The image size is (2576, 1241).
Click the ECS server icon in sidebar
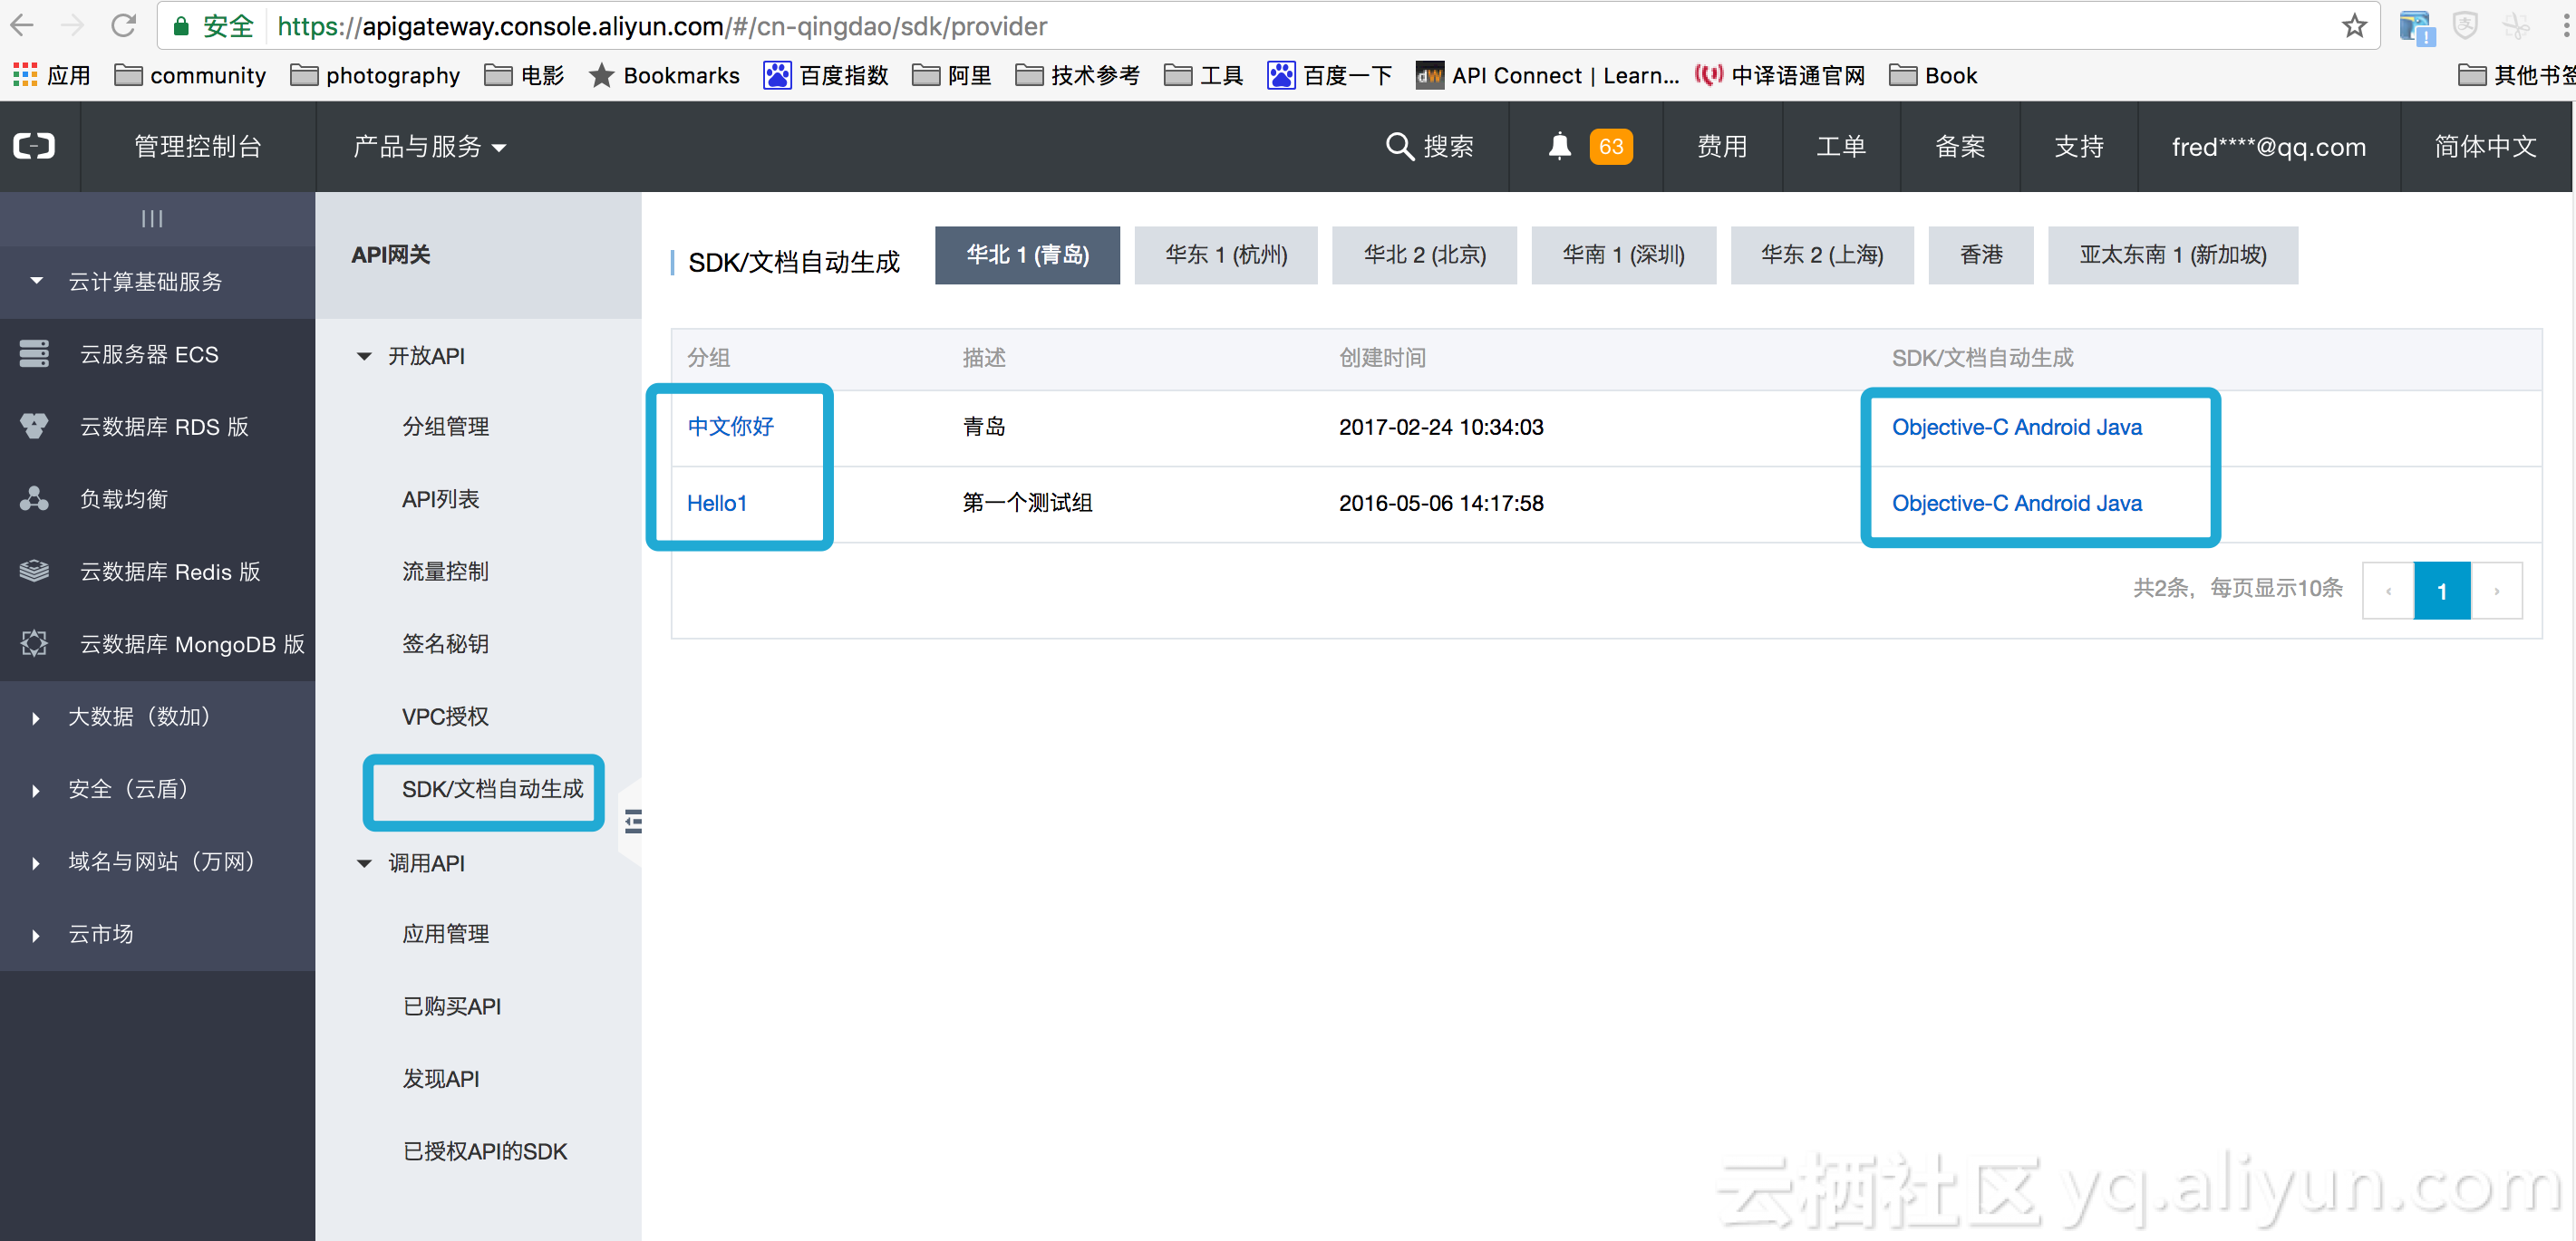(34, 353)
